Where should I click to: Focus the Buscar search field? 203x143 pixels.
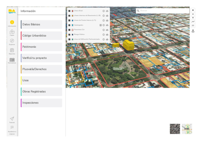[x=163, y=11]
